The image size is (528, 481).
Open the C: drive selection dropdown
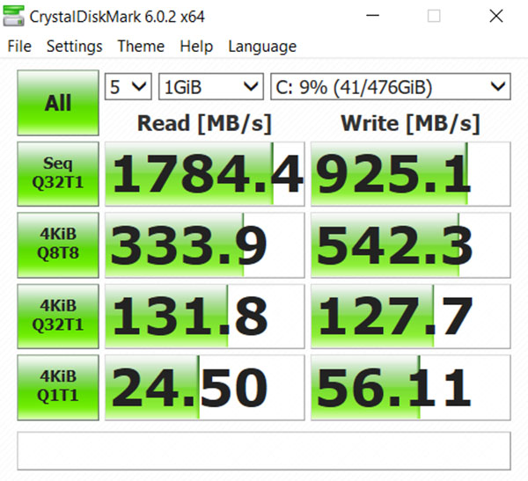click(x=391, y=86)
